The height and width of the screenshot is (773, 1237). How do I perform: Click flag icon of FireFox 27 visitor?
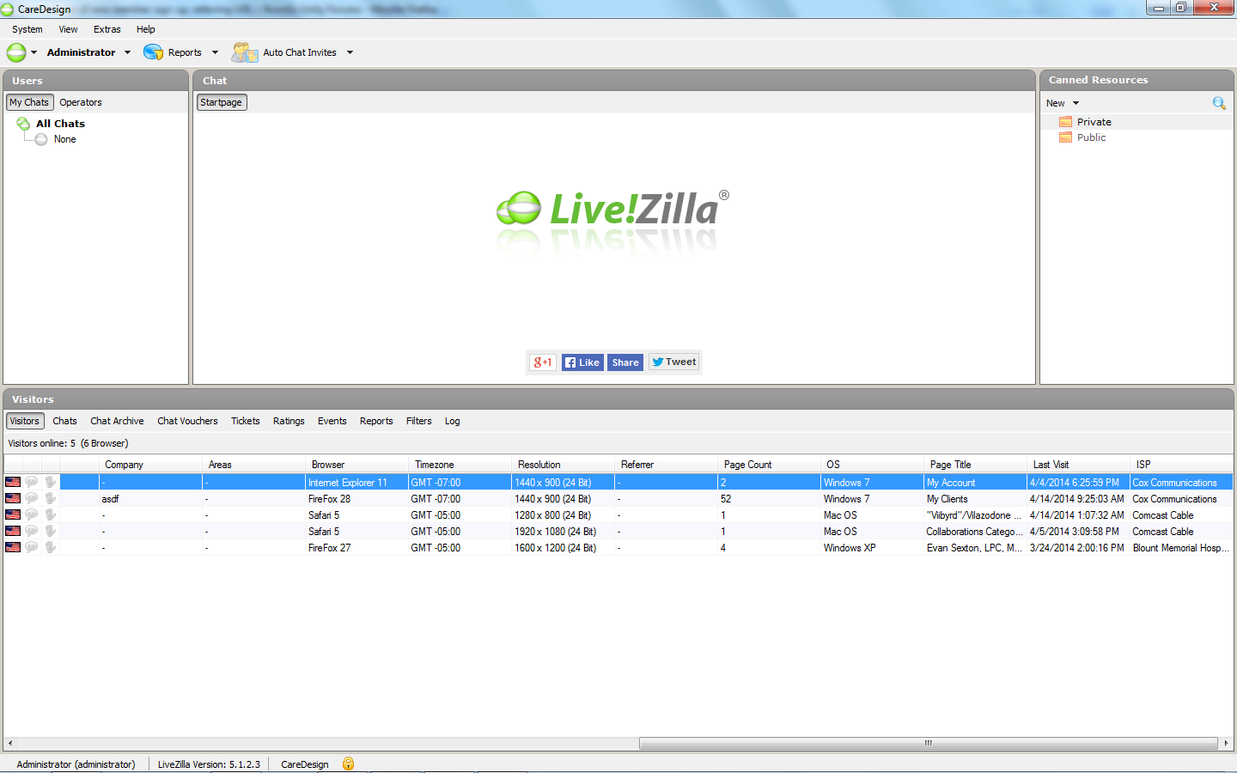[13, 548]
